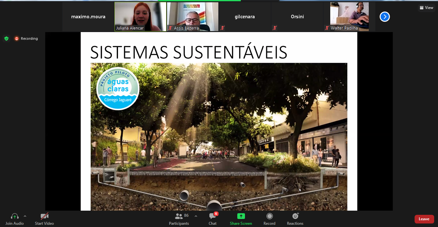Screen dimensions: 438x227
Task: Click the green Share Screen button
Action: tap(241, 216)
